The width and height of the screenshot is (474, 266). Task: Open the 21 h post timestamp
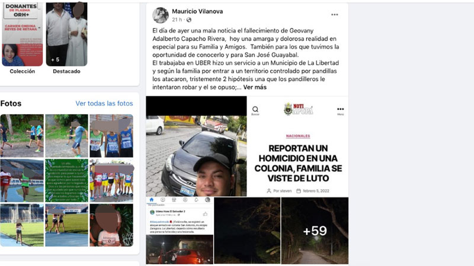pyautogui.click(x=177, y=20)
